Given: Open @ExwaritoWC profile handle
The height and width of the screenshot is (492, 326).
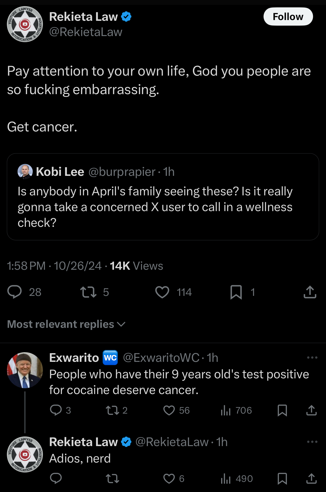Looking at the screenshot, I should point(161,358).
